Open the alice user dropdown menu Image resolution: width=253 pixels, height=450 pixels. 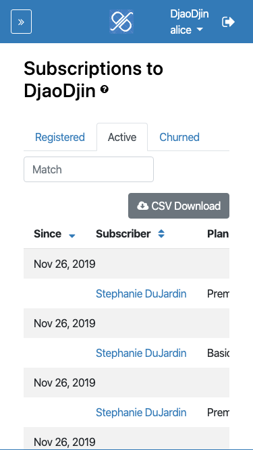click(x=186, y=30)
